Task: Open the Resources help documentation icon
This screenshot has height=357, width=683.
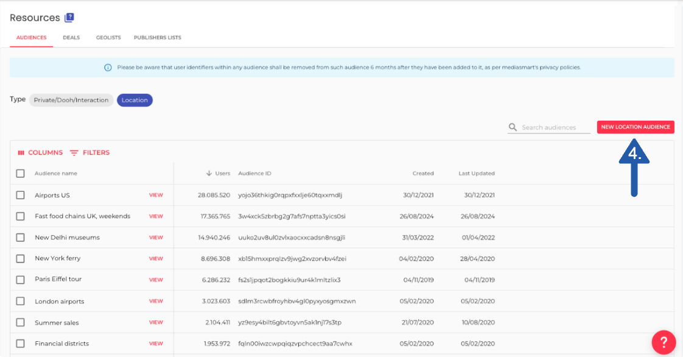Action: 69,18
